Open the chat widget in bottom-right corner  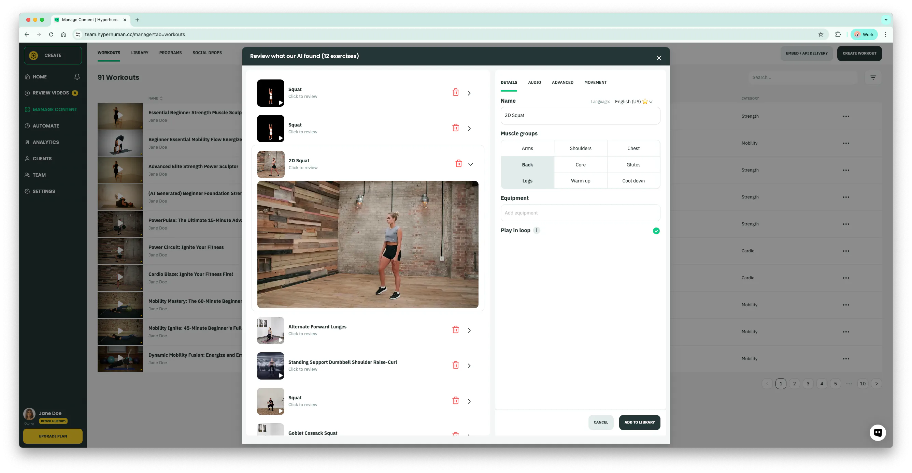pos(878,432)
